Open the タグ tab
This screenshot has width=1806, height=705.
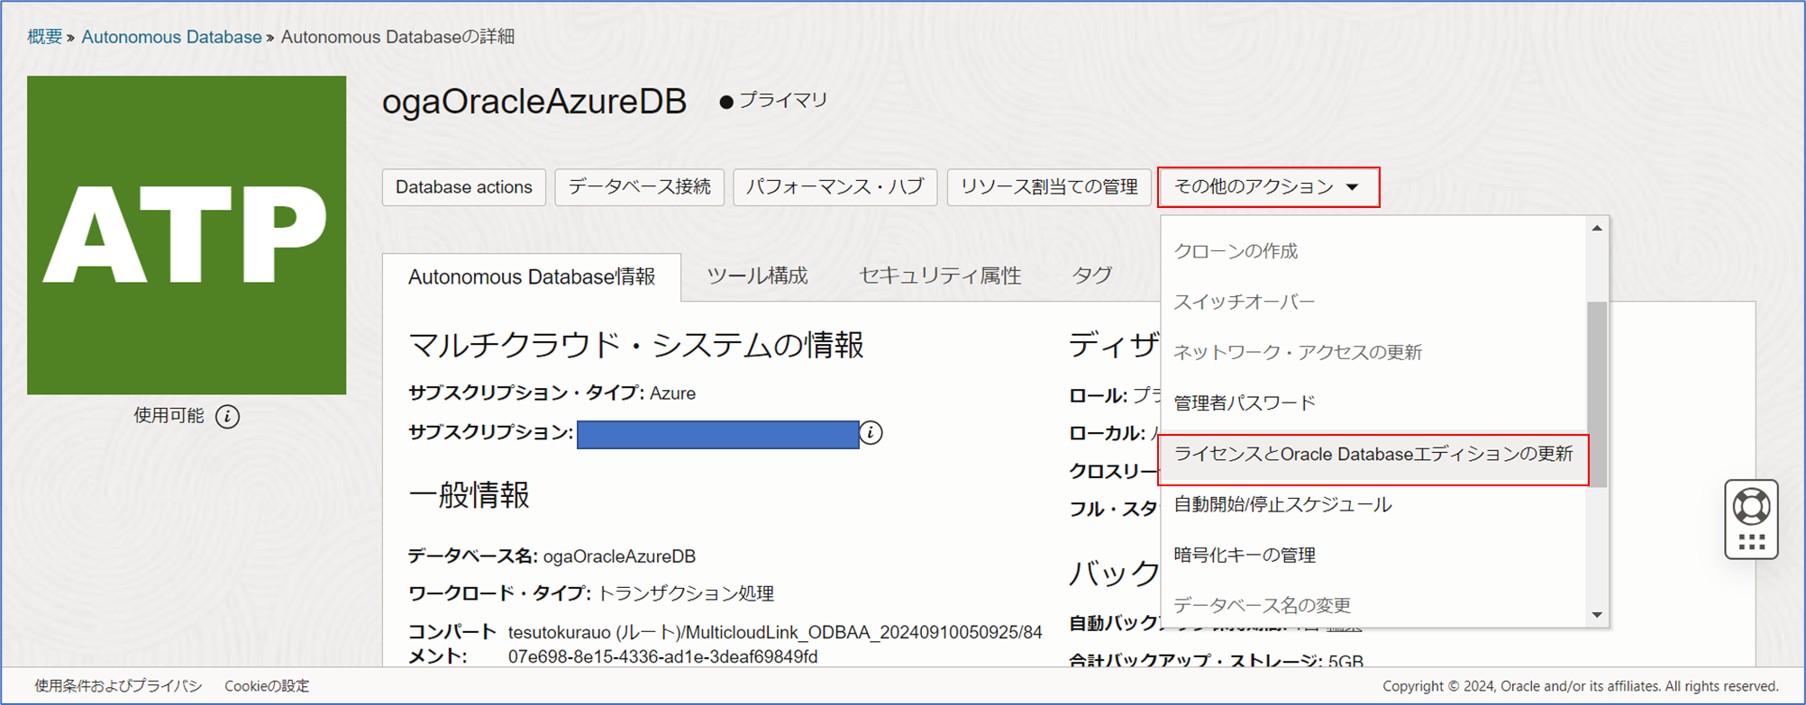(x=1091, y=276)
